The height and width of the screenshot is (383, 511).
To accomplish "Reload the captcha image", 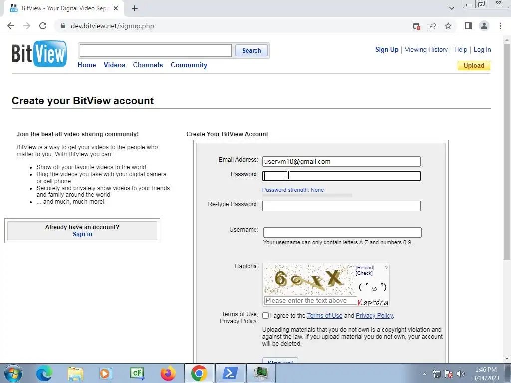I will coord(365,268).
